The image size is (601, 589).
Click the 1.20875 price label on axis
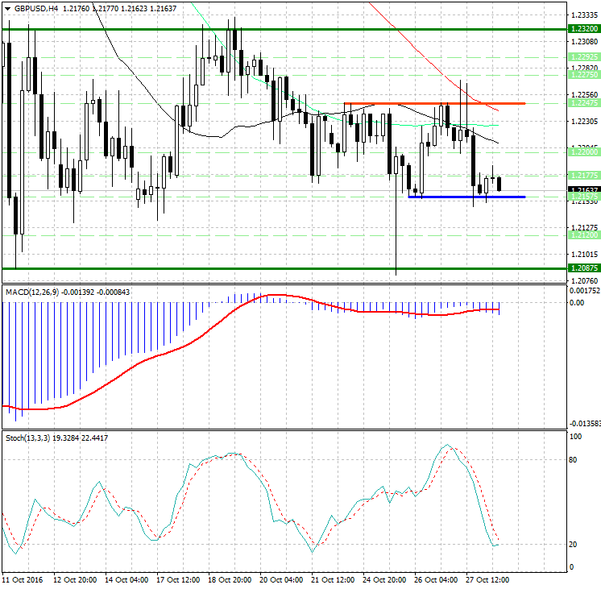click(582, 268)
